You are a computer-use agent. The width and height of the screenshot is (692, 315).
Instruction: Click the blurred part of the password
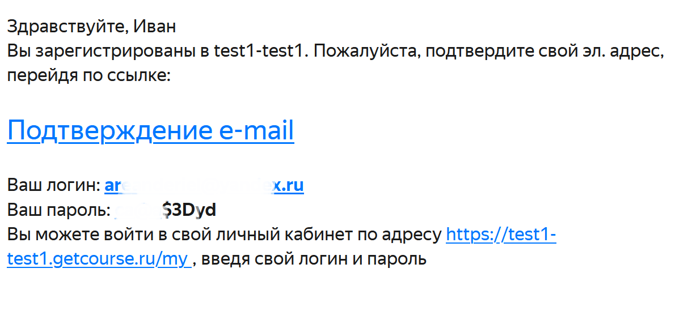(138, 210)
